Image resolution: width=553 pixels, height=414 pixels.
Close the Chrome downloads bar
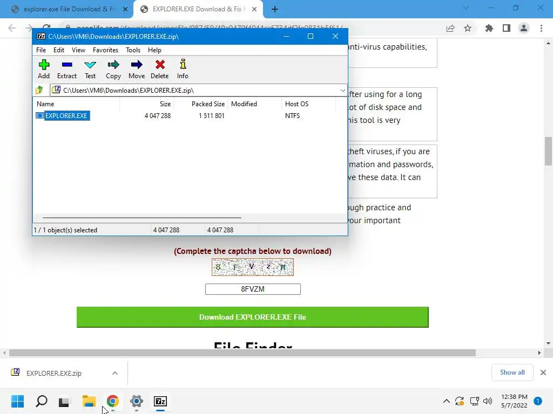[543, 372]
